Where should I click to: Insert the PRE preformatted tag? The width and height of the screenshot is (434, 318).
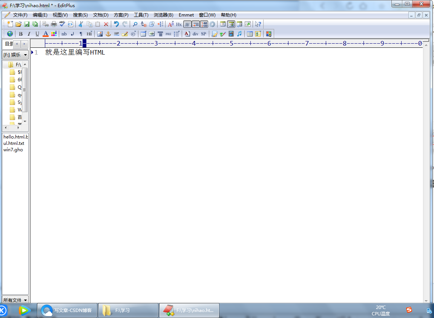[x=168, y=34]
